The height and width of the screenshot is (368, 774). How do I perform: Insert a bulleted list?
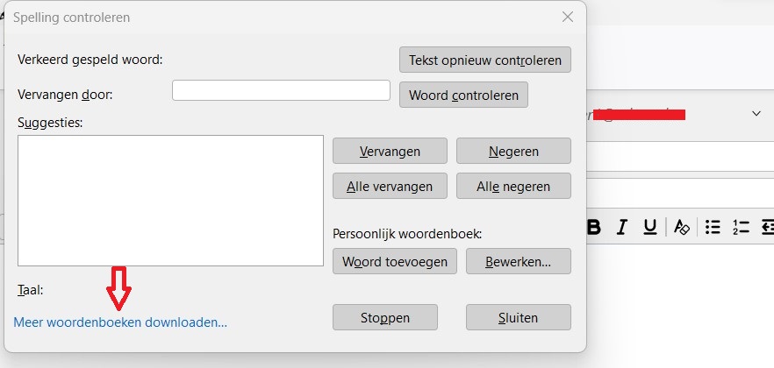click(x=713, y=227)
